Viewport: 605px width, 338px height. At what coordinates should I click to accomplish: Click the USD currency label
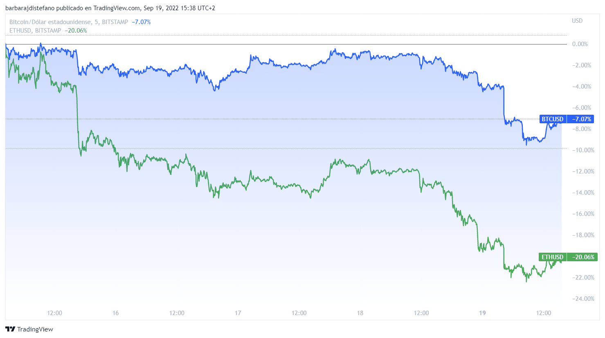[x=577, y=21]
